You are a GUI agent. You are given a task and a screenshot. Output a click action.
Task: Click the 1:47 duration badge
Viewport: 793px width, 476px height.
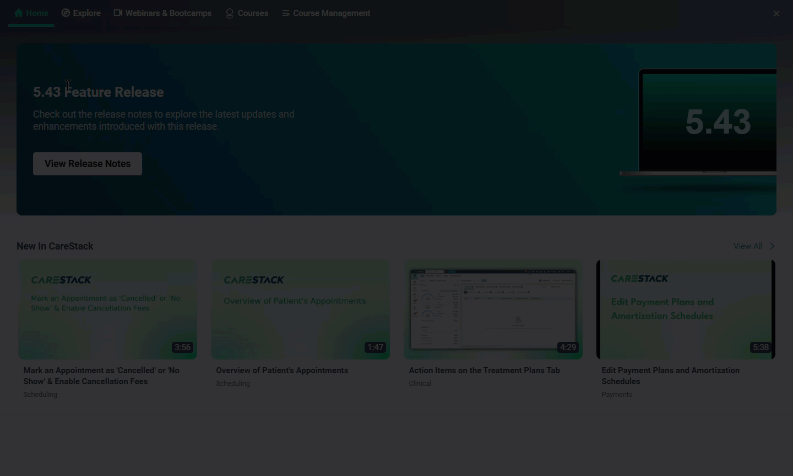tap(375, 347)
